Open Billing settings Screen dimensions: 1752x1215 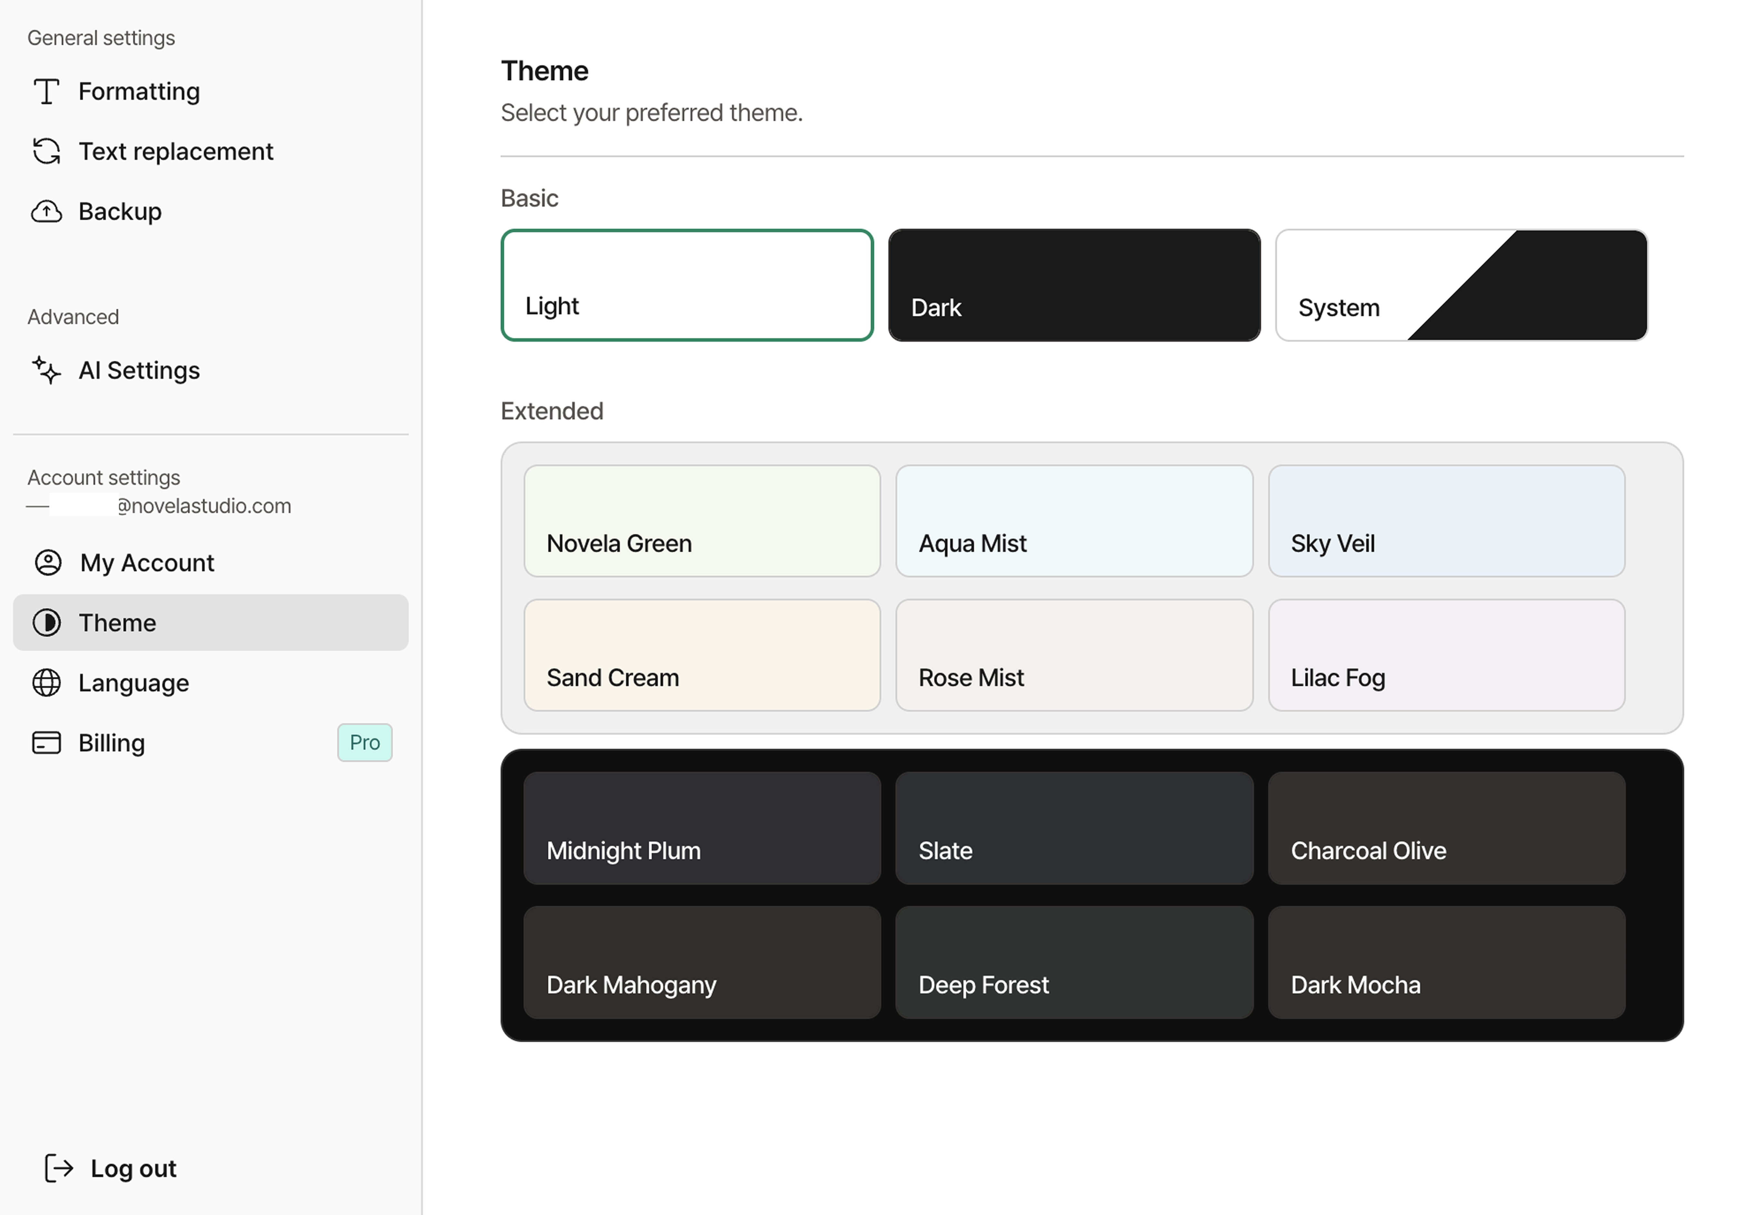tap(211, 742)
